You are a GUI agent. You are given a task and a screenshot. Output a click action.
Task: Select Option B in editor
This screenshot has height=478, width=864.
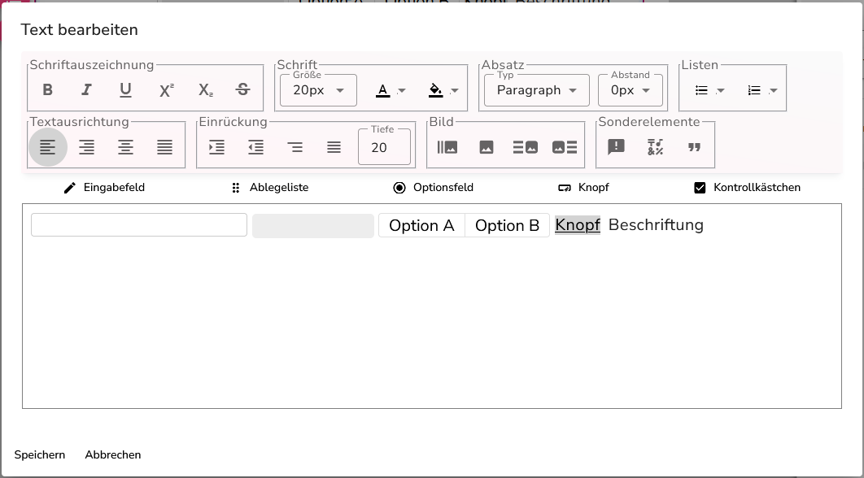(507, 225)
